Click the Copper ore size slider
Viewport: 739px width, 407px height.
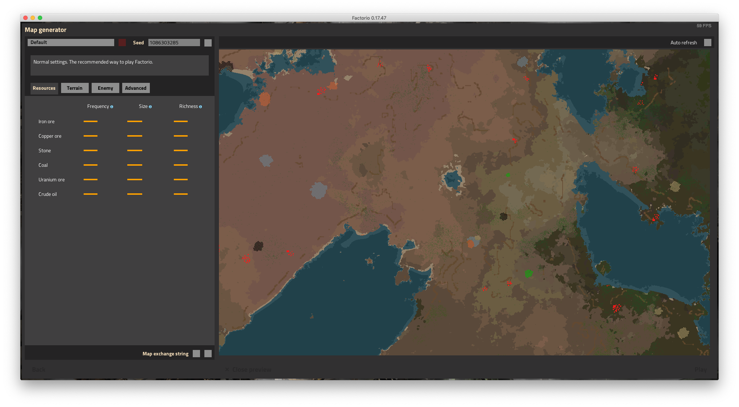(135, 136)
